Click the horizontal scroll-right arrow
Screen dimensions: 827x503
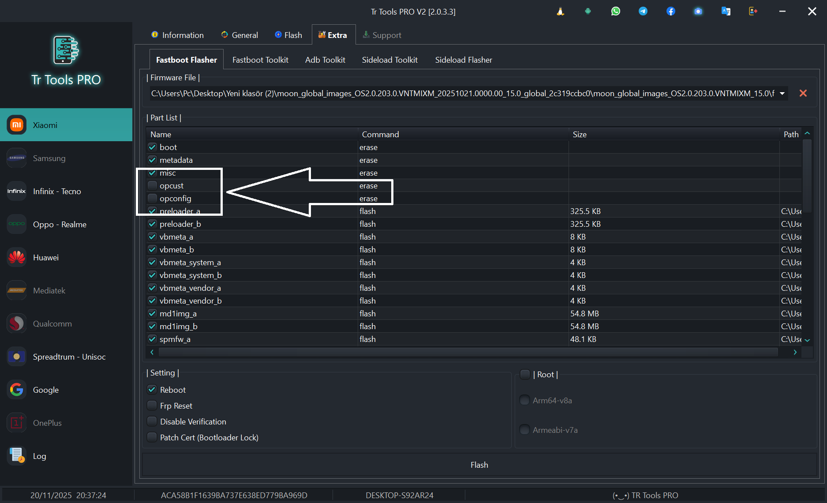795,352
